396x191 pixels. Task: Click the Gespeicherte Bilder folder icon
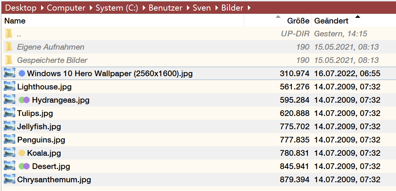point(9,60)
